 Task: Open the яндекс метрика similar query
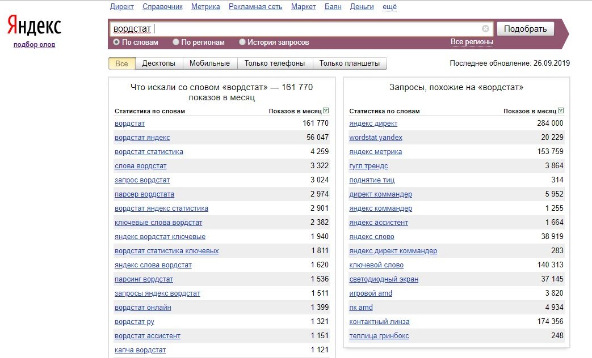coord(375,151)
